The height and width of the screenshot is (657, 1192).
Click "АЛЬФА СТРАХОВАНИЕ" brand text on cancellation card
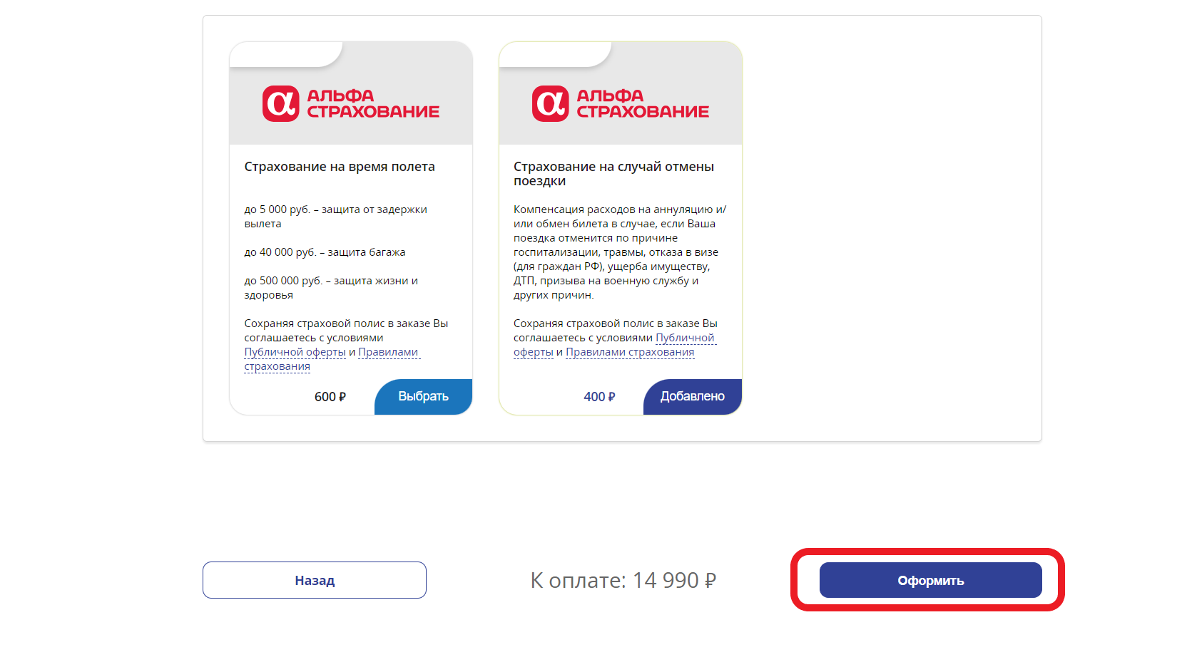[x=642, y=104]
